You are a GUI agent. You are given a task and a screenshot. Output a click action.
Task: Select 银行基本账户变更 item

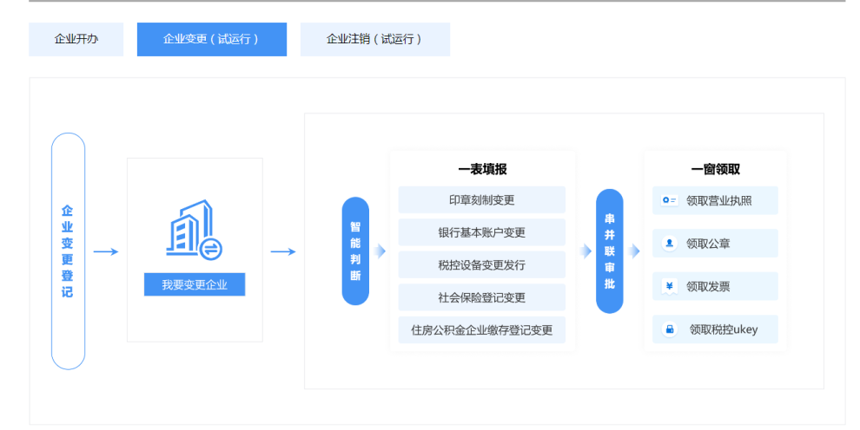(x=481, y=232)
